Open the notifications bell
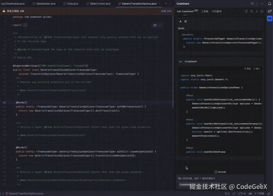This screenshot has width=273, height=196. [x=269, y=4]
